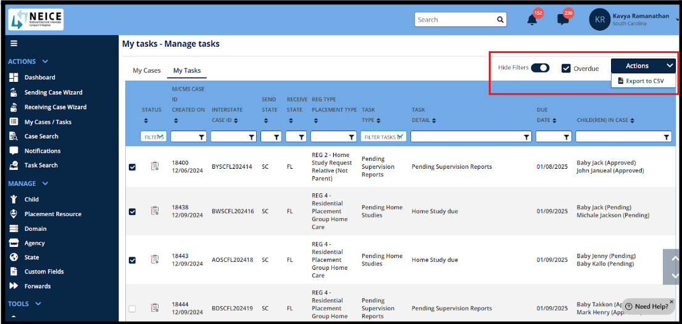Open the Status filter dropdown
682x324 pixels.
[x=153, y=137]
